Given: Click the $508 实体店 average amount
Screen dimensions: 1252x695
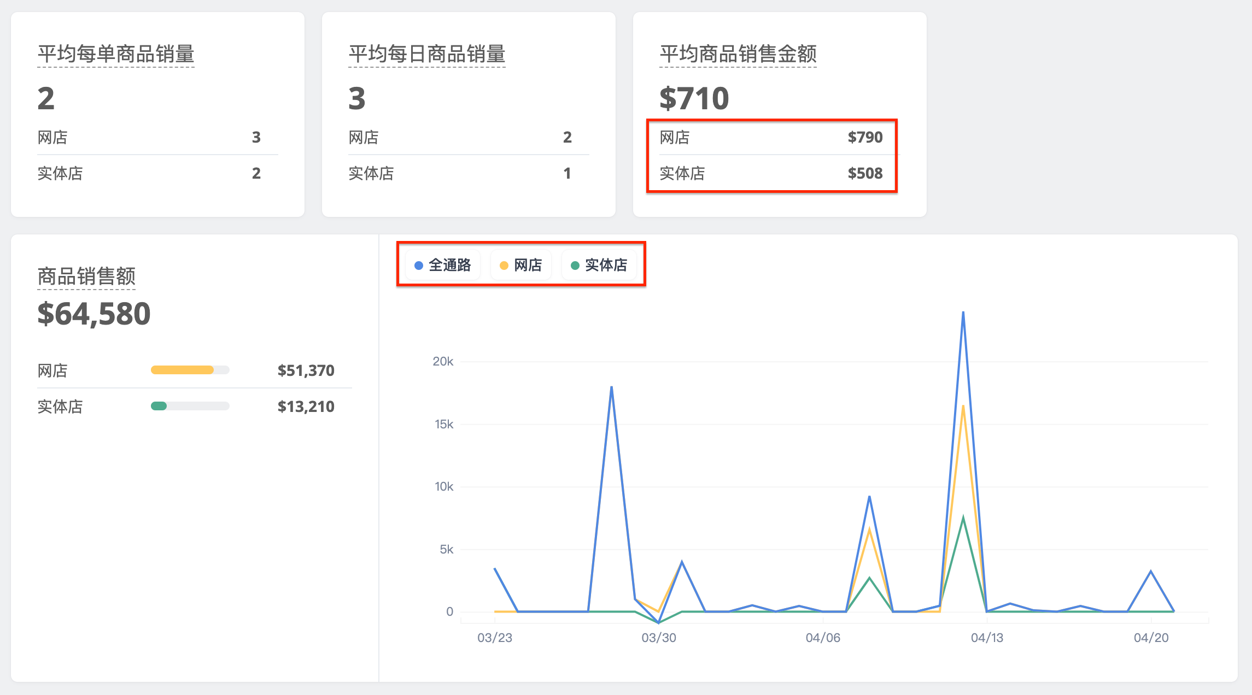Looking at the screenshot, I should 865,173.
